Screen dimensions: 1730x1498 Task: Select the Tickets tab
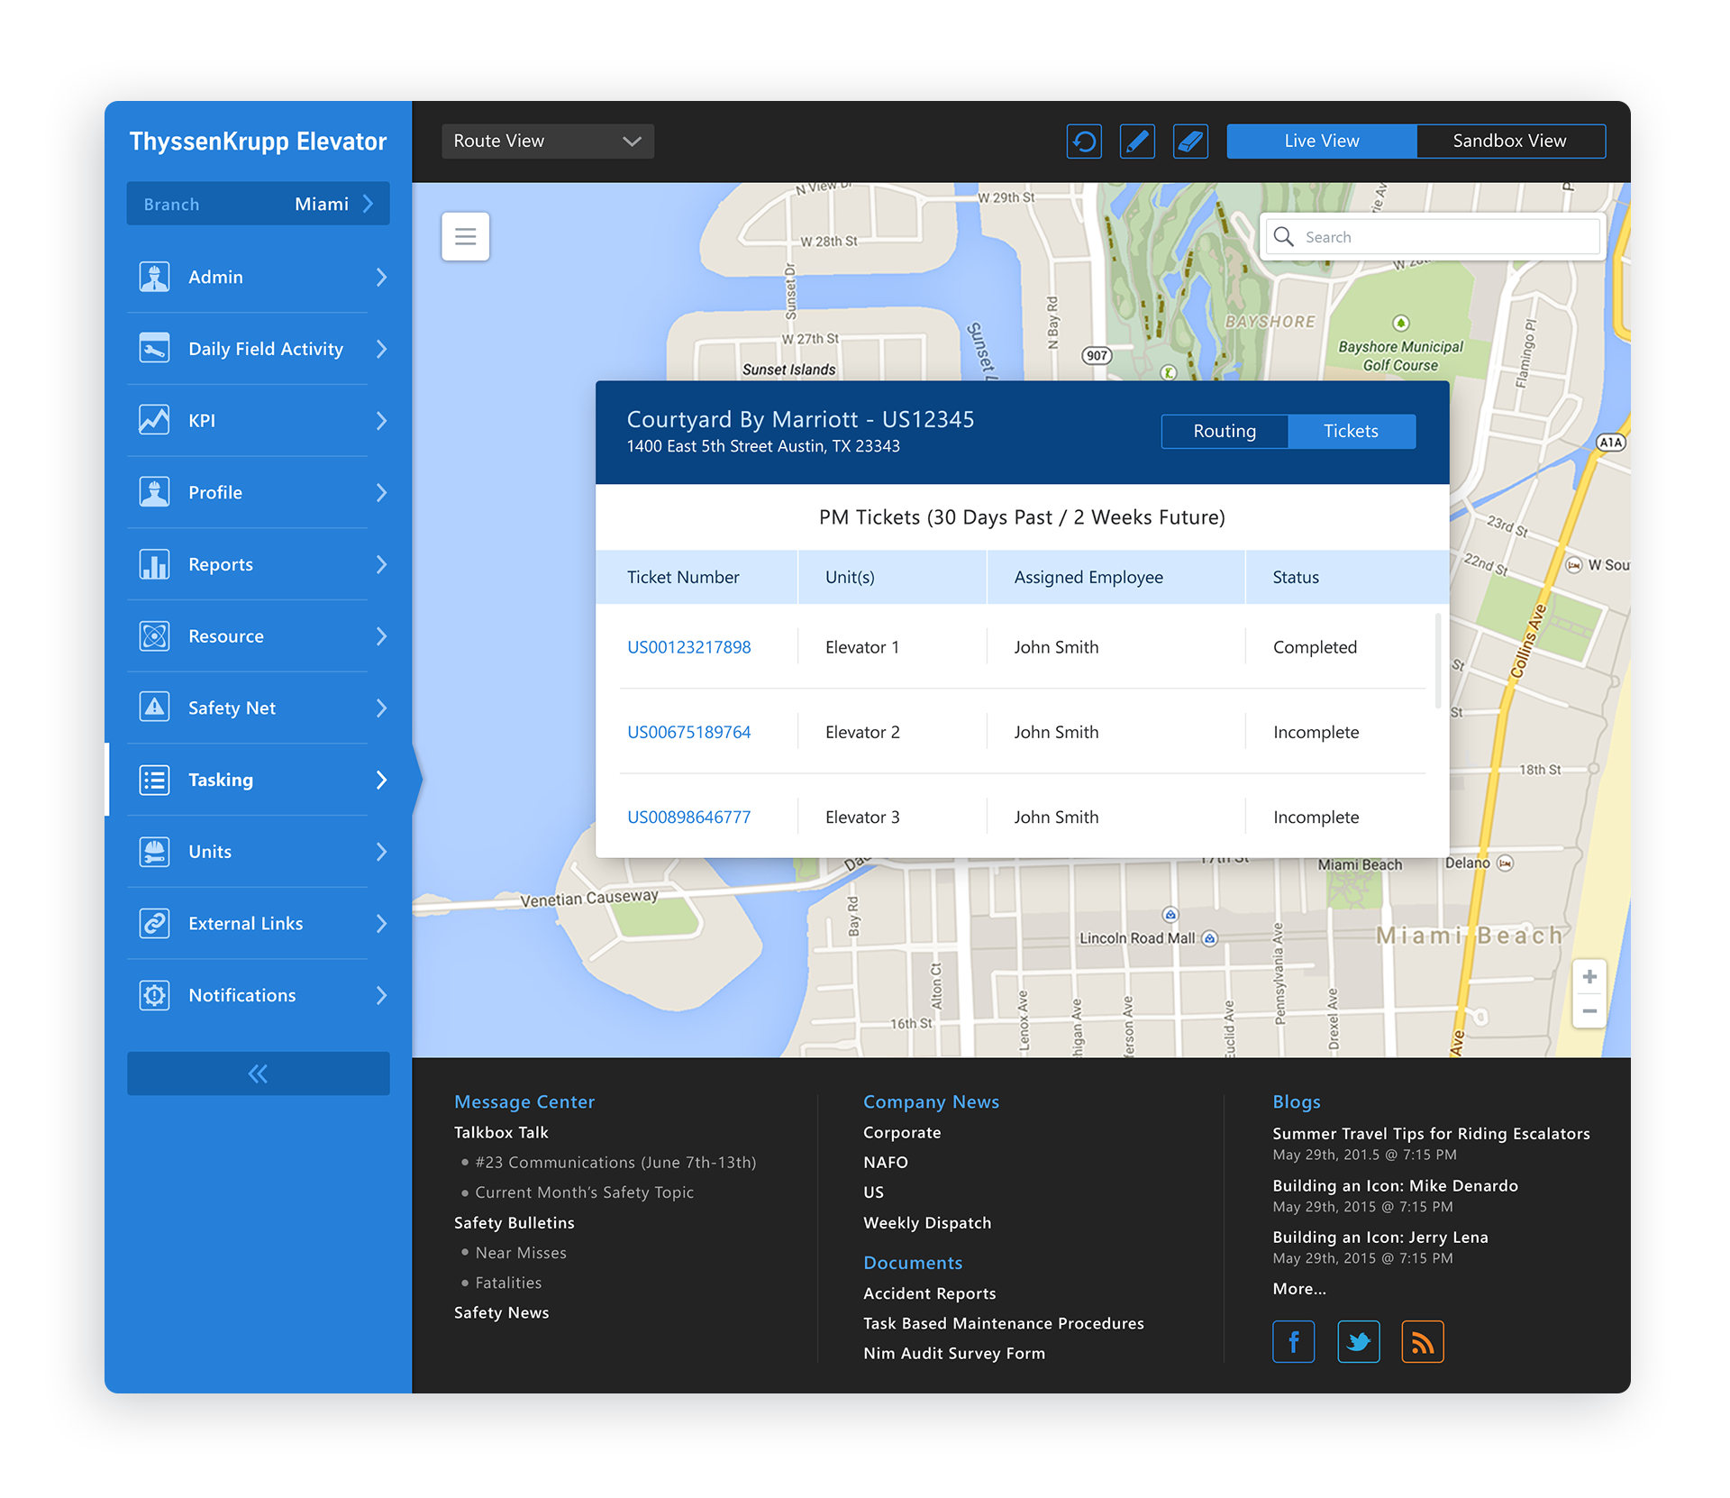[x=1352, y=431]
